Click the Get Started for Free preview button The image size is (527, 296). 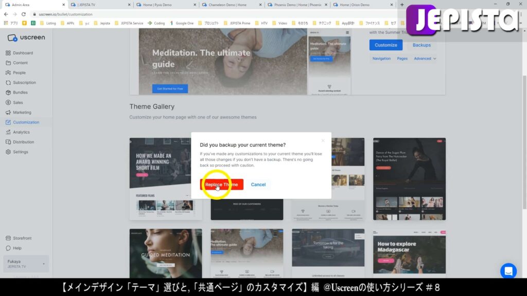pyautogui.click(x=170, y=89)
